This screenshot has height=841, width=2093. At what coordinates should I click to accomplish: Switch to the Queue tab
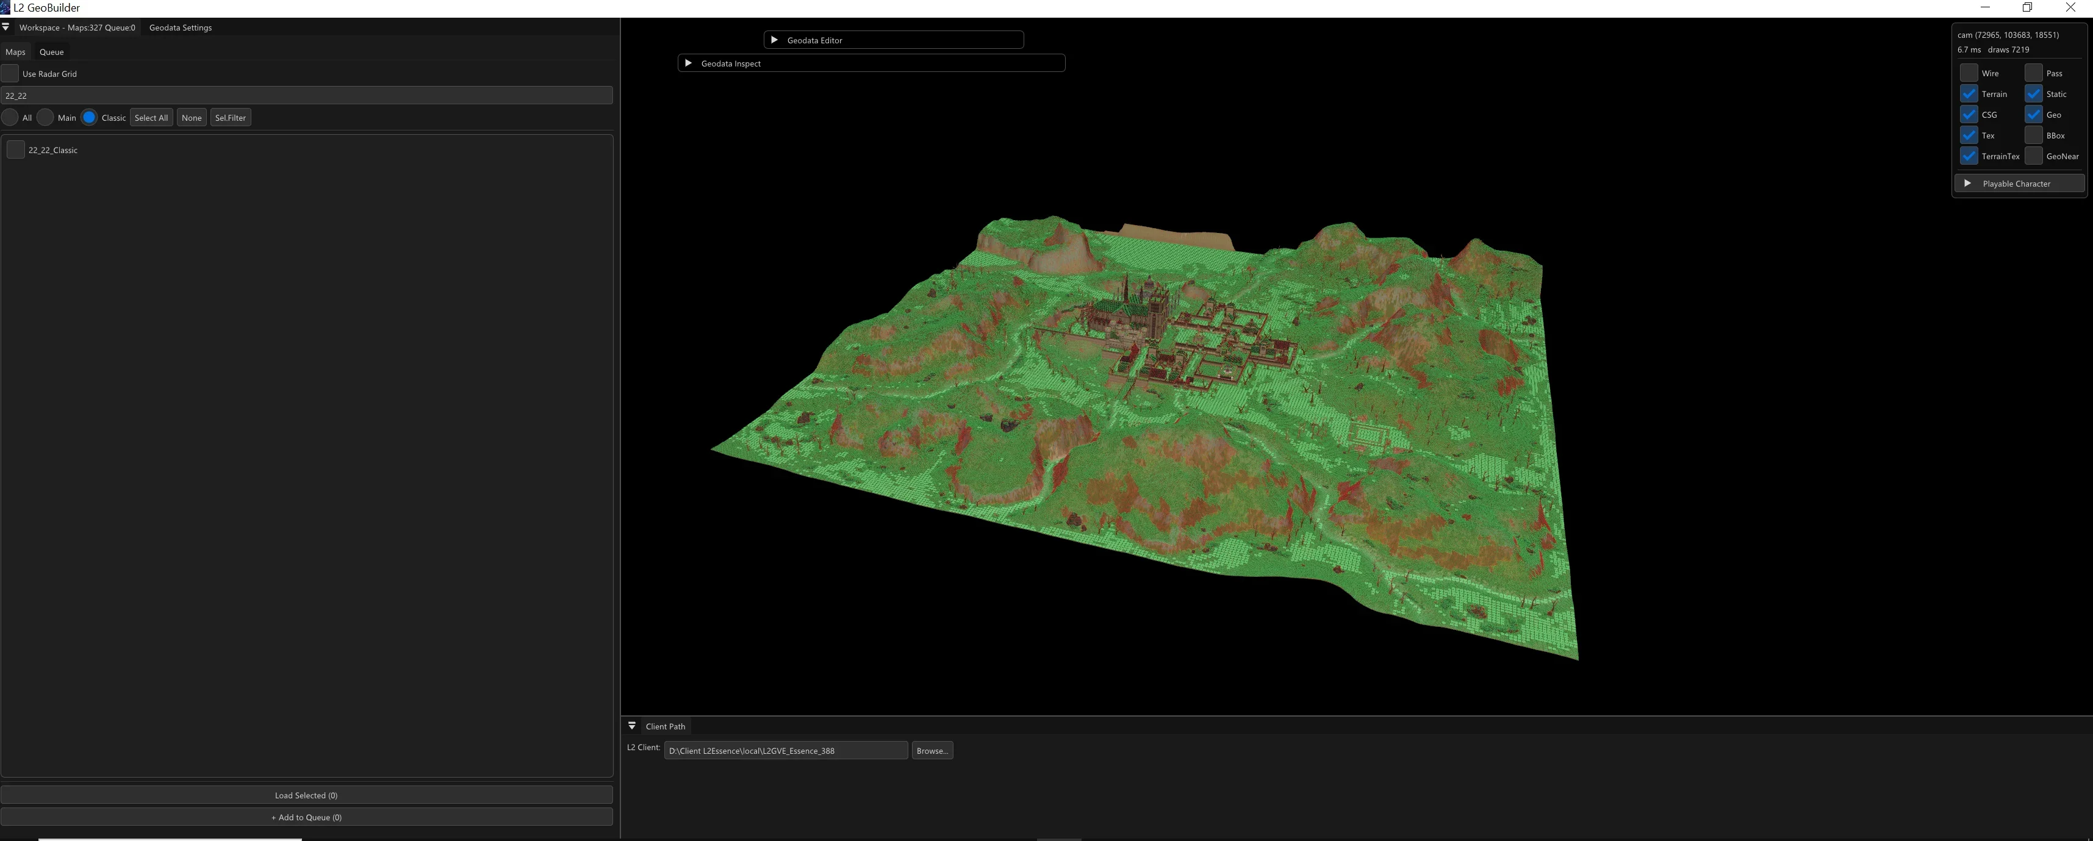[x=51, y=52]
